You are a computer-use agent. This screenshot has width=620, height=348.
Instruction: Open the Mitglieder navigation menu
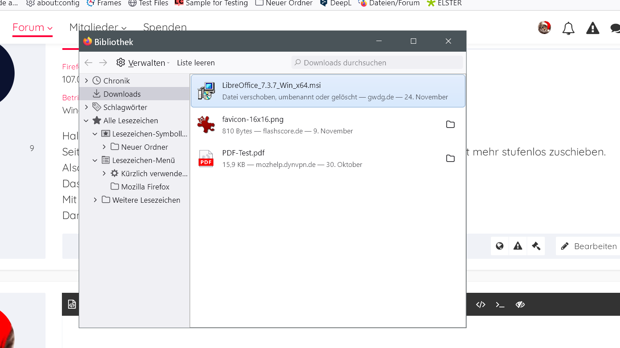[98, 27]
